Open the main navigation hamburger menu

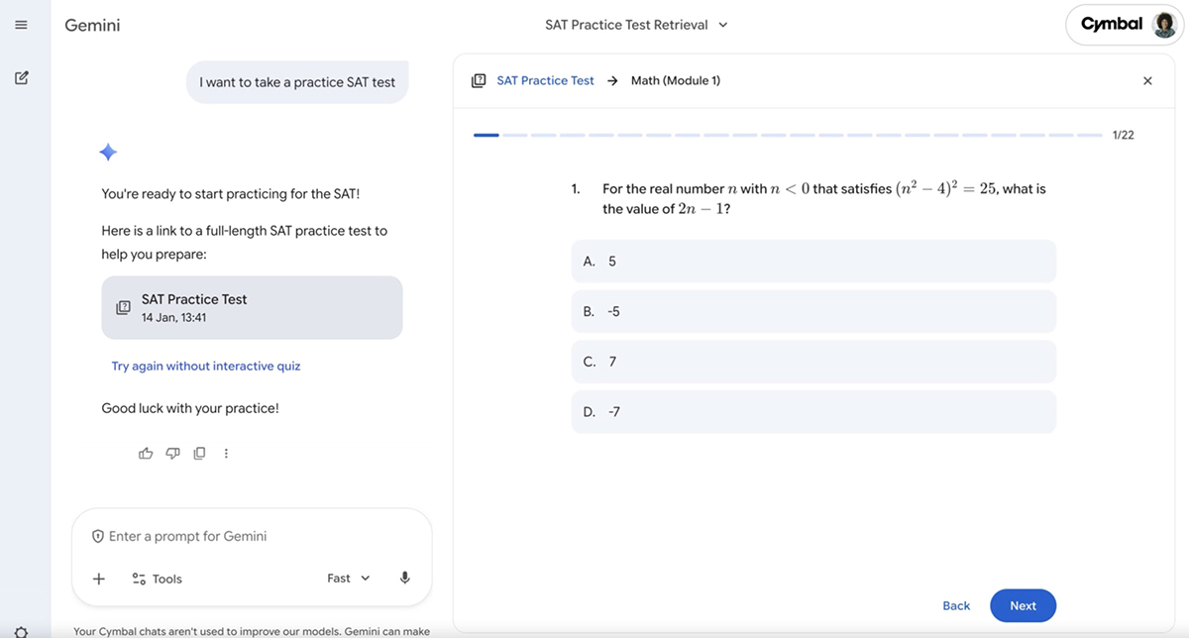[21, 24]
